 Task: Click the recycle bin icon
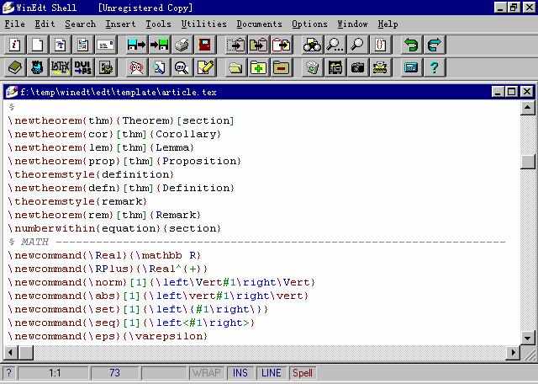[313, 67]
